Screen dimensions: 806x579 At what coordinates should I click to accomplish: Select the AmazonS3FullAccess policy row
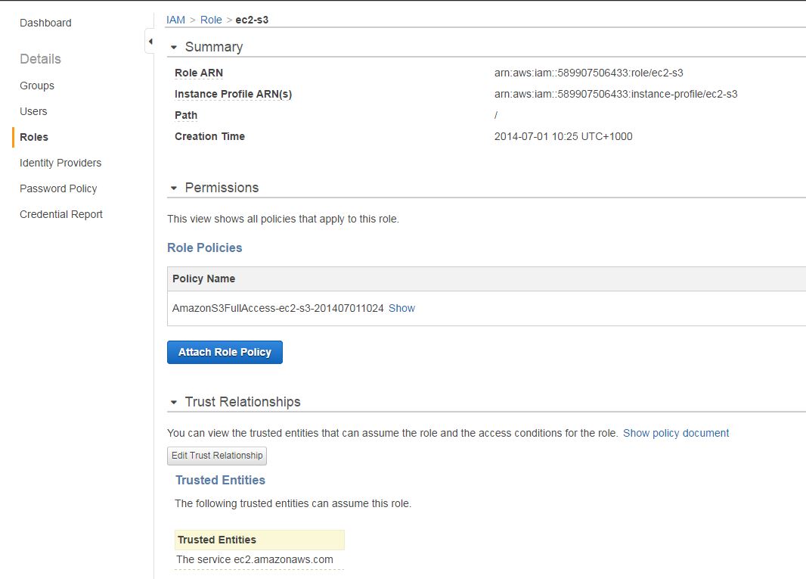pyautogui.click(x=278, y=308)
